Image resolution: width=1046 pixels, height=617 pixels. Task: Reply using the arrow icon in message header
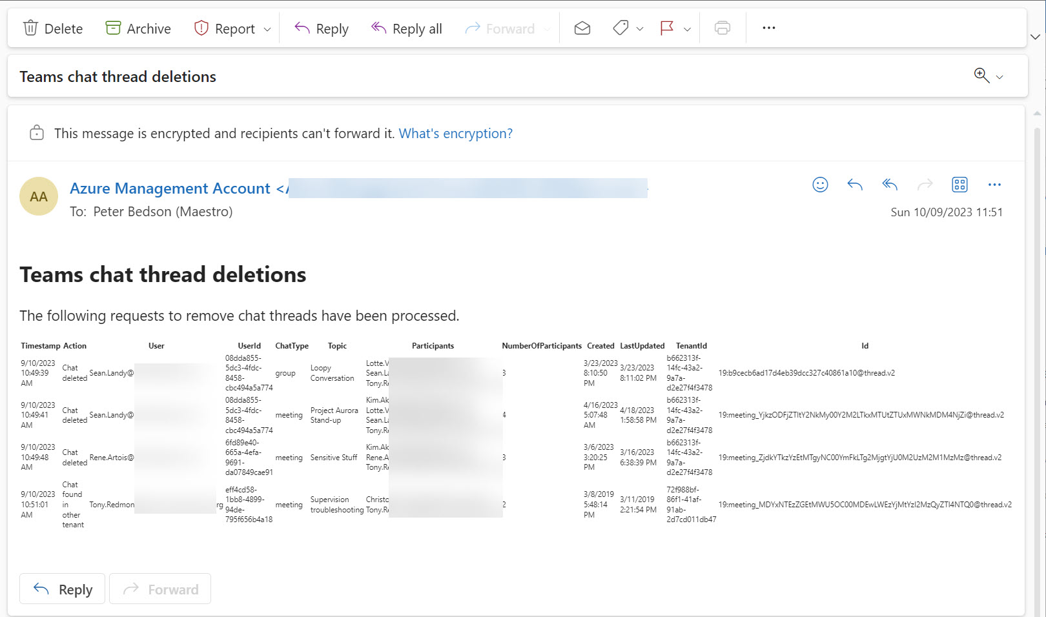pyautogui.click(x=854, y=185)
